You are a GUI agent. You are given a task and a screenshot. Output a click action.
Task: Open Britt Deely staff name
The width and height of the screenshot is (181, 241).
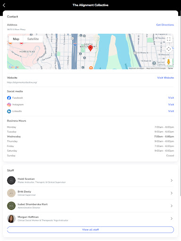(x=25, y=192)
